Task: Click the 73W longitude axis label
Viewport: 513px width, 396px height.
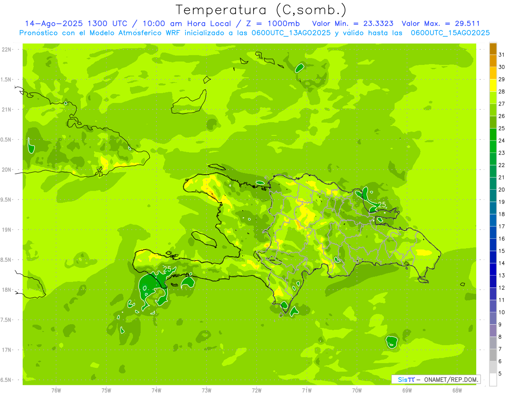Action: [206, 390]
